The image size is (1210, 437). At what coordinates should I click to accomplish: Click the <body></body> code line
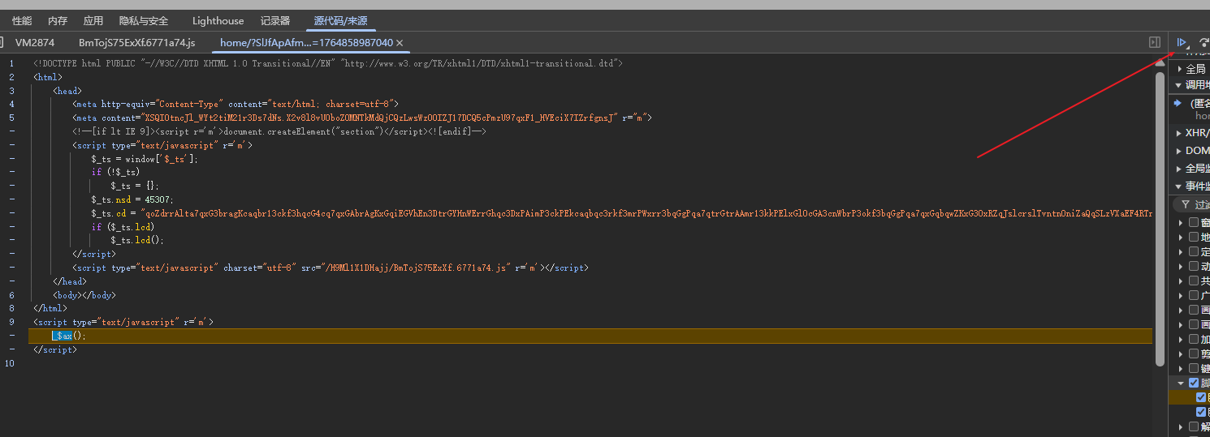84,295
